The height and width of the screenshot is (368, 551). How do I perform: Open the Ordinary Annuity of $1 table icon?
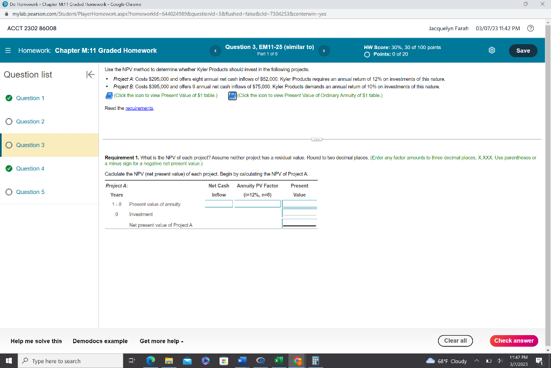pos(232,95)
